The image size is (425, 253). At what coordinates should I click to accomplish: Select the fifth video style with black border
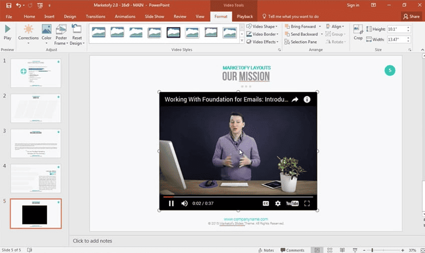173,33
